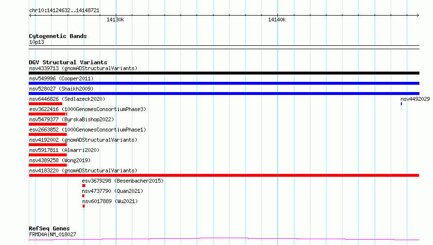Screen dimensions: 433x245
Task: Click the 14140k ruler tick mark
Action: [277, 15]
